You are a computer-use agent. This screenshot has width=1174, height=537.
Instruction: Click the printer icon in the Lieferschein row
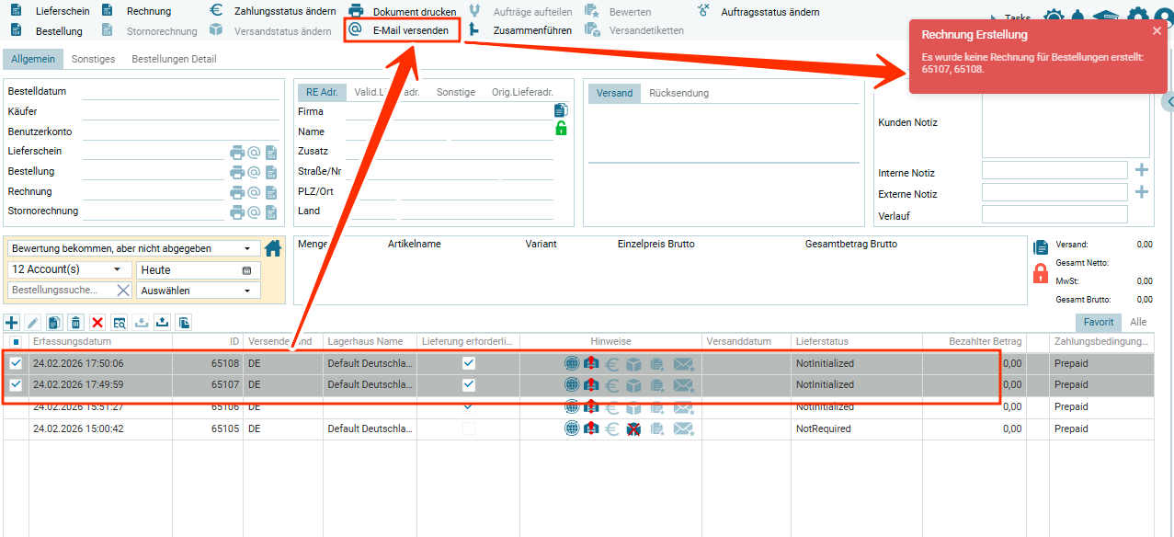[x=237, y=152]
